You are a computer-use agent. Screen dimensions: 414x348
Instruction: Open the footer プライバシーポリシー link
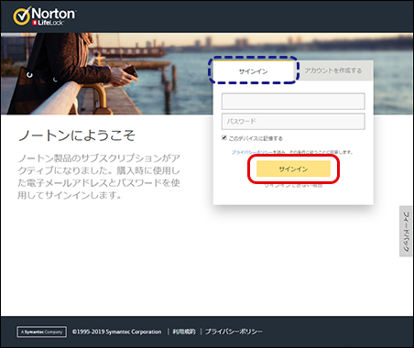click(x=234, y=332)
